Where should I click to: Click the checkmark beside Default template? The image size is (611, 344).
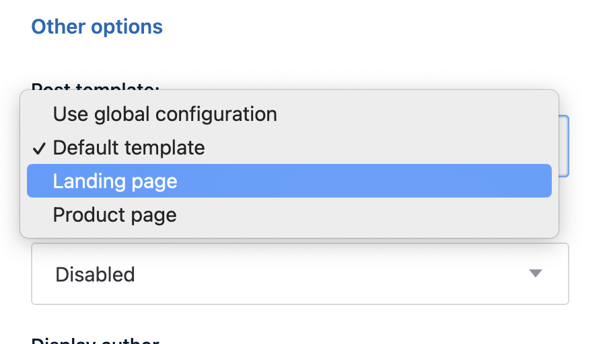(40, 148)
